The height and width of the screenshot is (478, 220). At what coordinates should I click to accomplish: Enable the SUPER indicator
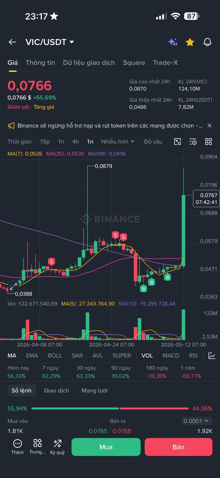(x=122, y=355)
